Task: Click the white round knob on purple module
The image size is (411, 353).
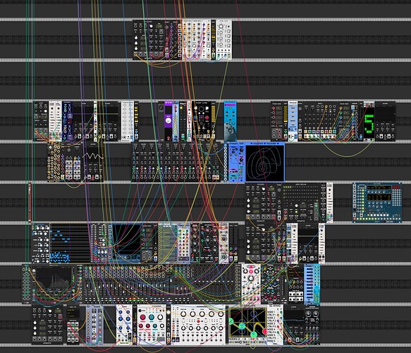Action: point(168,121)
